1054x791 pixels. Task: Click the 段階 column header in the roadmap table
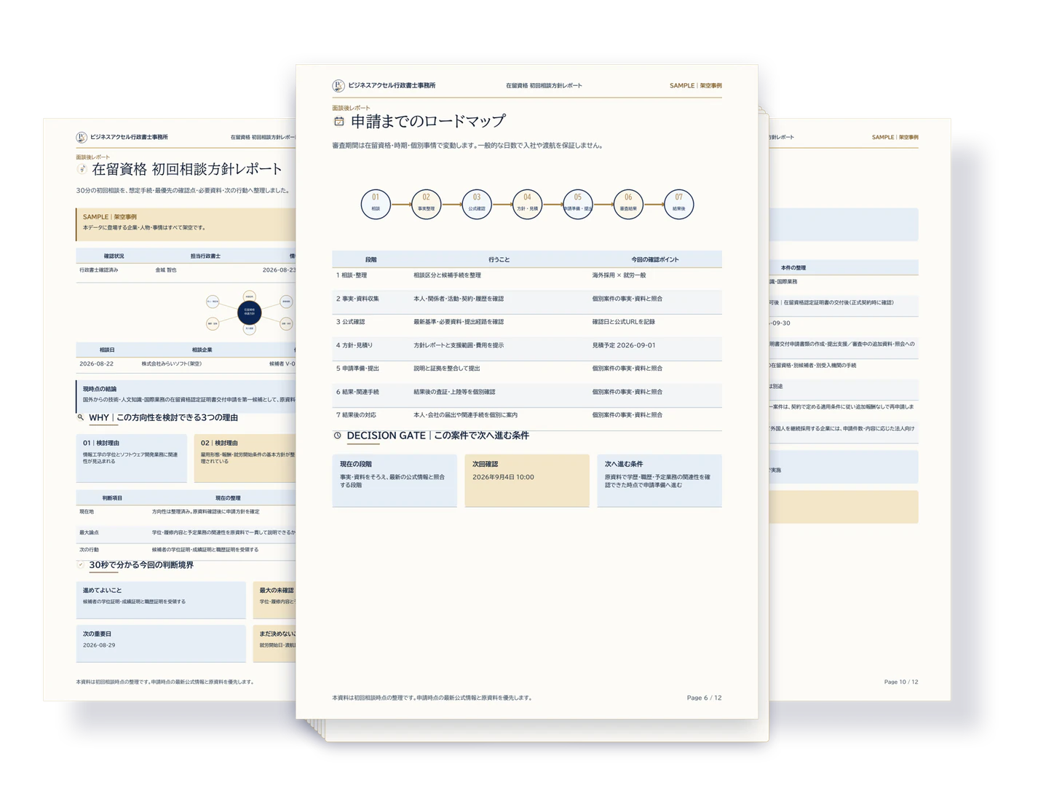pyautogui.click(x=371, y=259)
